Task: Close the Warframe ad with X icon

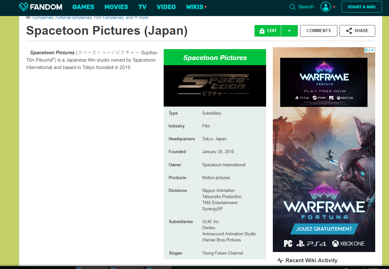Action: tap(372, 50)
